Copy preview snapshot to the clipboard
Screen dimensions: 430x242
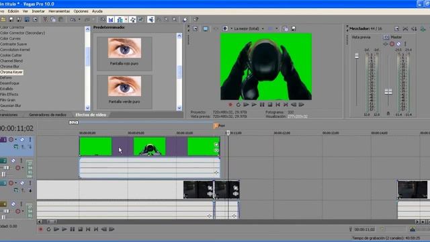tap(286, 28)
